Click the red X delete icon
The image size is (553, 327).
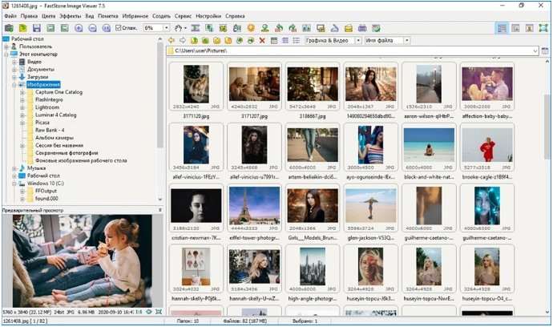pyautogui.click(x=262, y=40)
